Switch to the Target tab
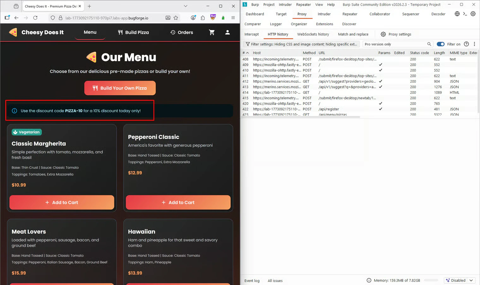Image resolution: width=480 pixels, height=285 pixels. tap(281, 14)
